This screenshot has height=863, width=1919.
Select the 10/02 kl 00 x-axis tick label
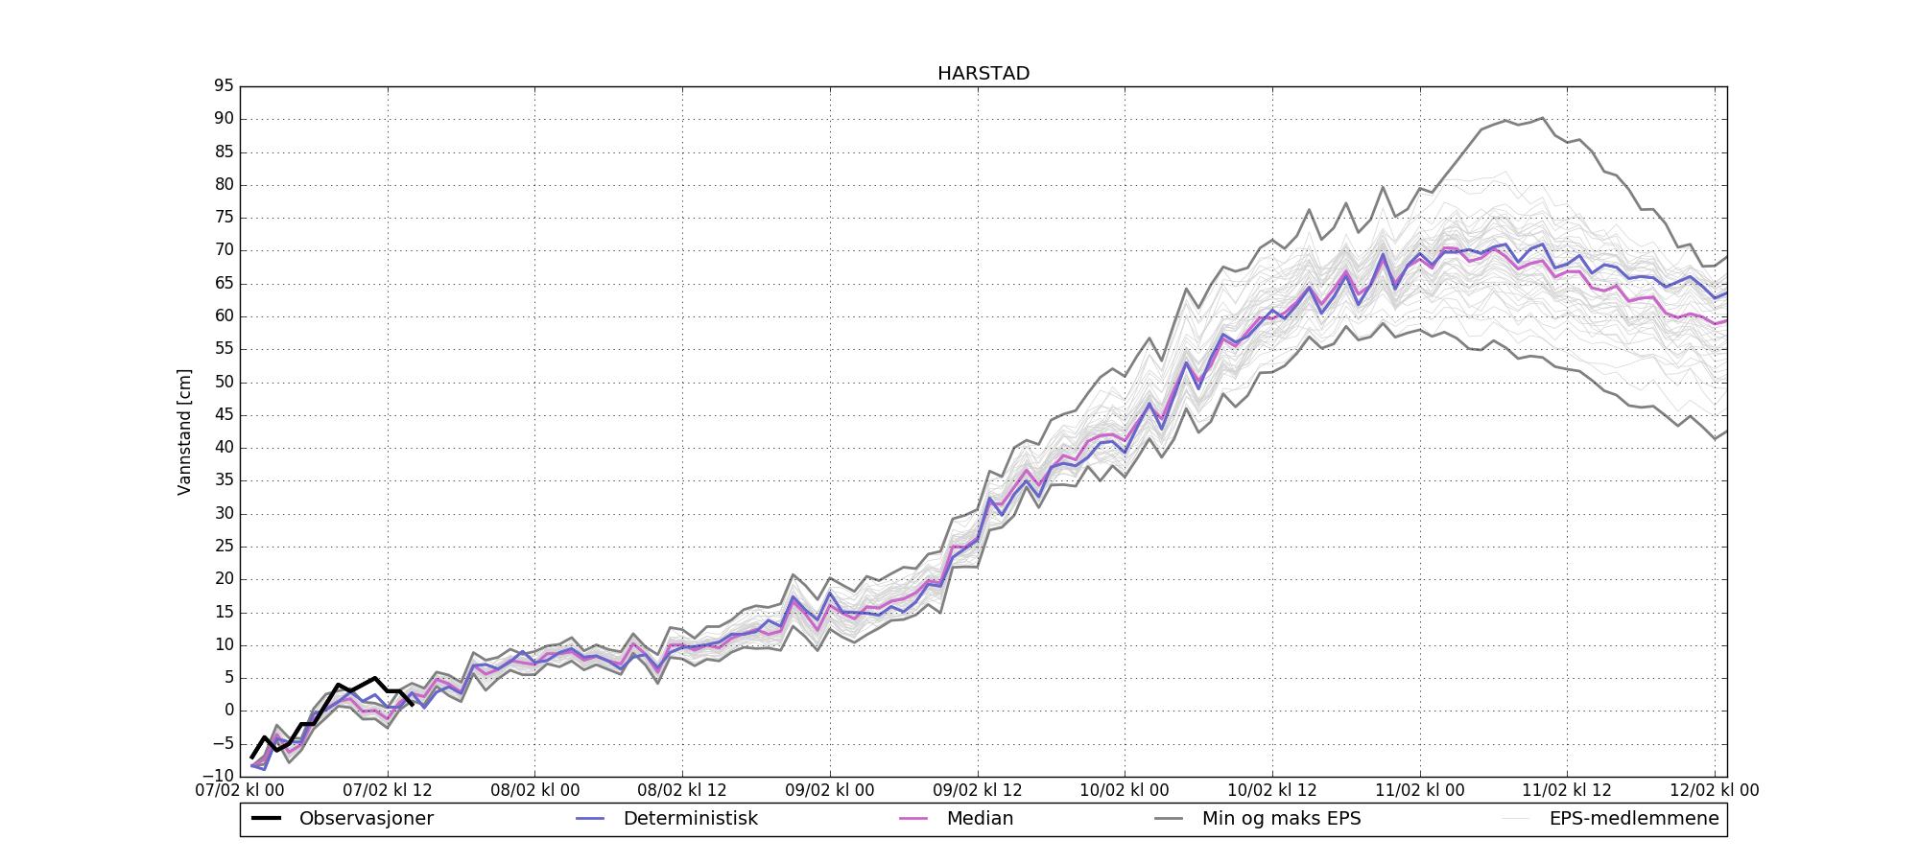pyautogui.click(x=1125, y=791)
